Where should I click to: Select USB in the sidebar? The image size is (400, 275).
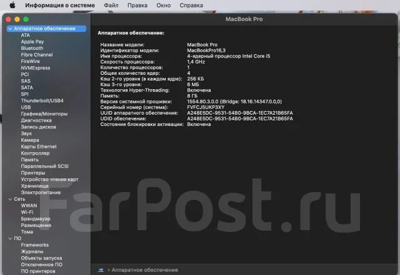click(x=26, y=107)
